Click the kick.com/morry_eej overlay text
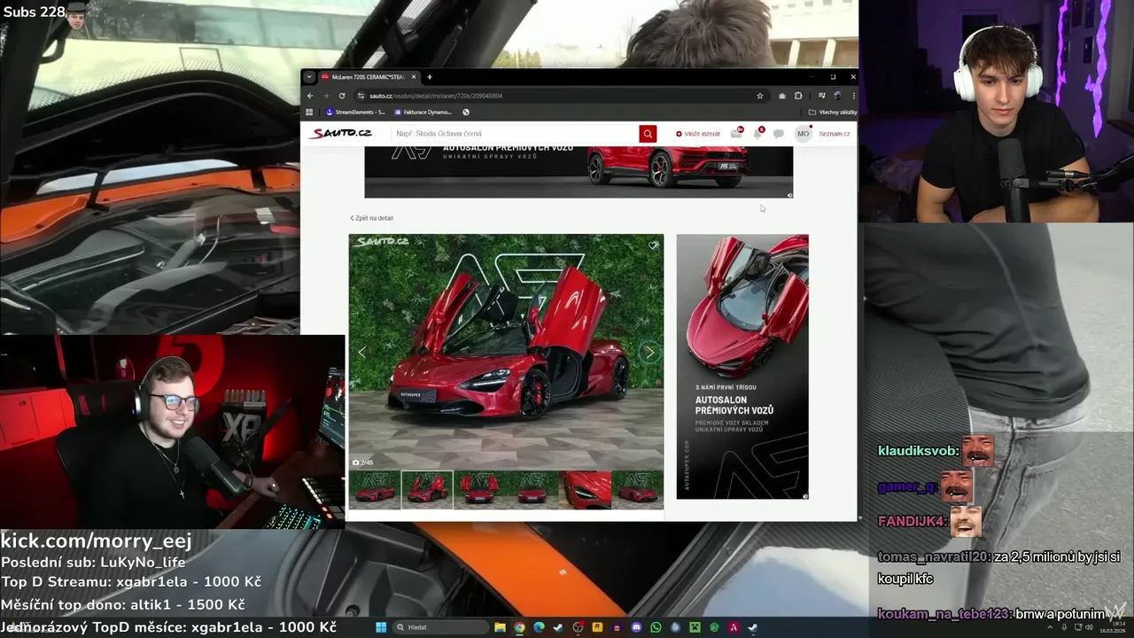This screenshot has width=1134, height=638. coord(97,541)
